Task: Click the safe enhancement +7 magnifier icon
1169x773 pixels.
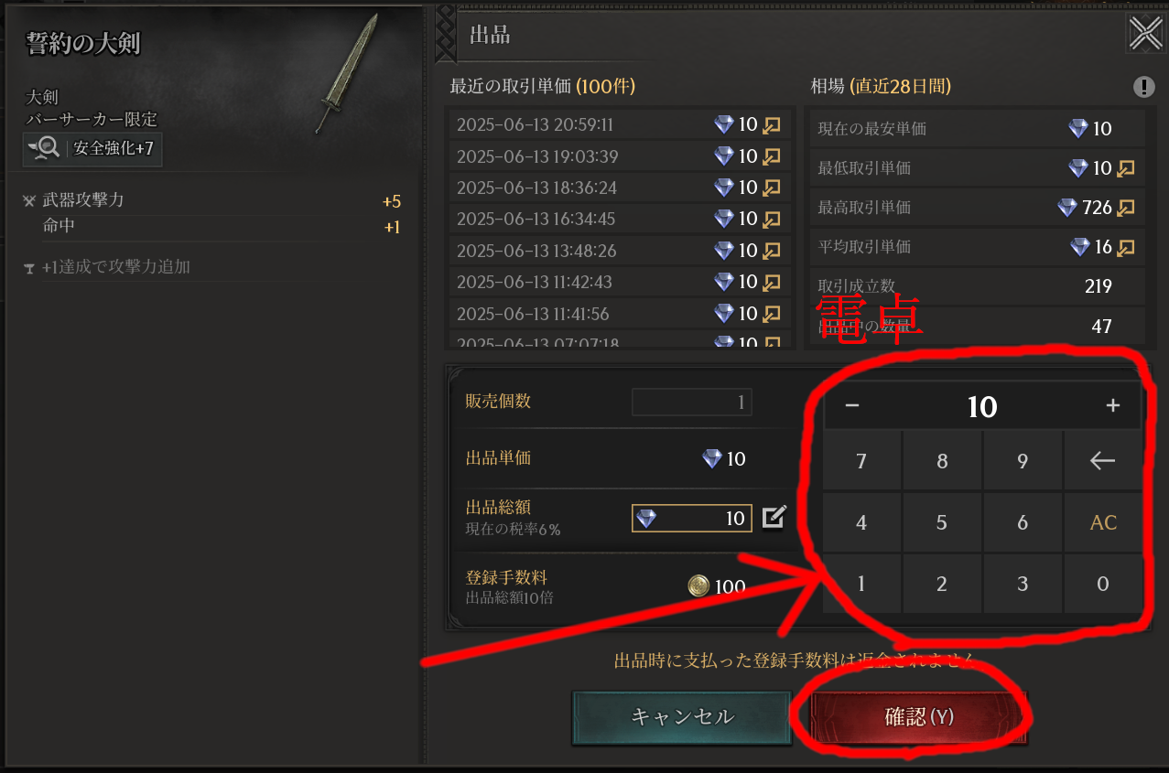Action: 45,148
